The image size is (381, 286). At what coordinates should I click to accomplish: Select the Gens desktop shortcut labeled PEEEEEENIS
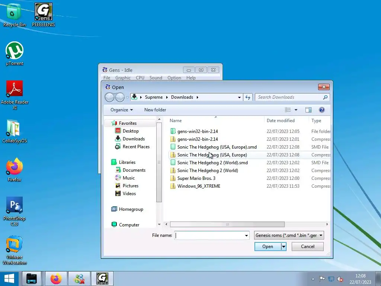pos(44,15)
